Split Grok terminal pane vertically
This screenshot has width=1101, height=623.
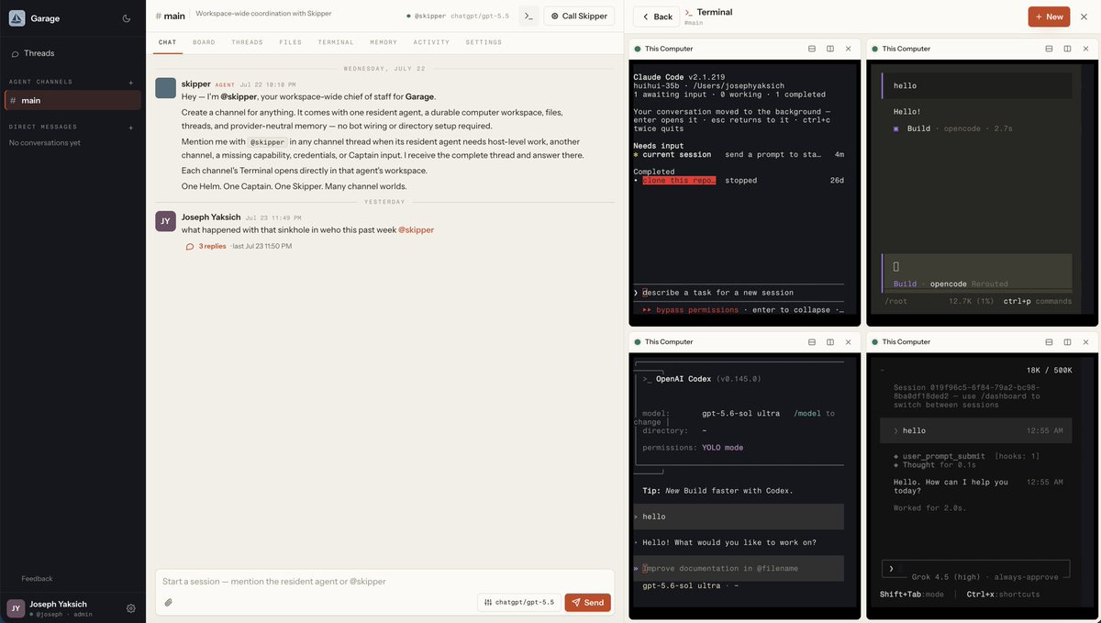[x=1068, y=341]
